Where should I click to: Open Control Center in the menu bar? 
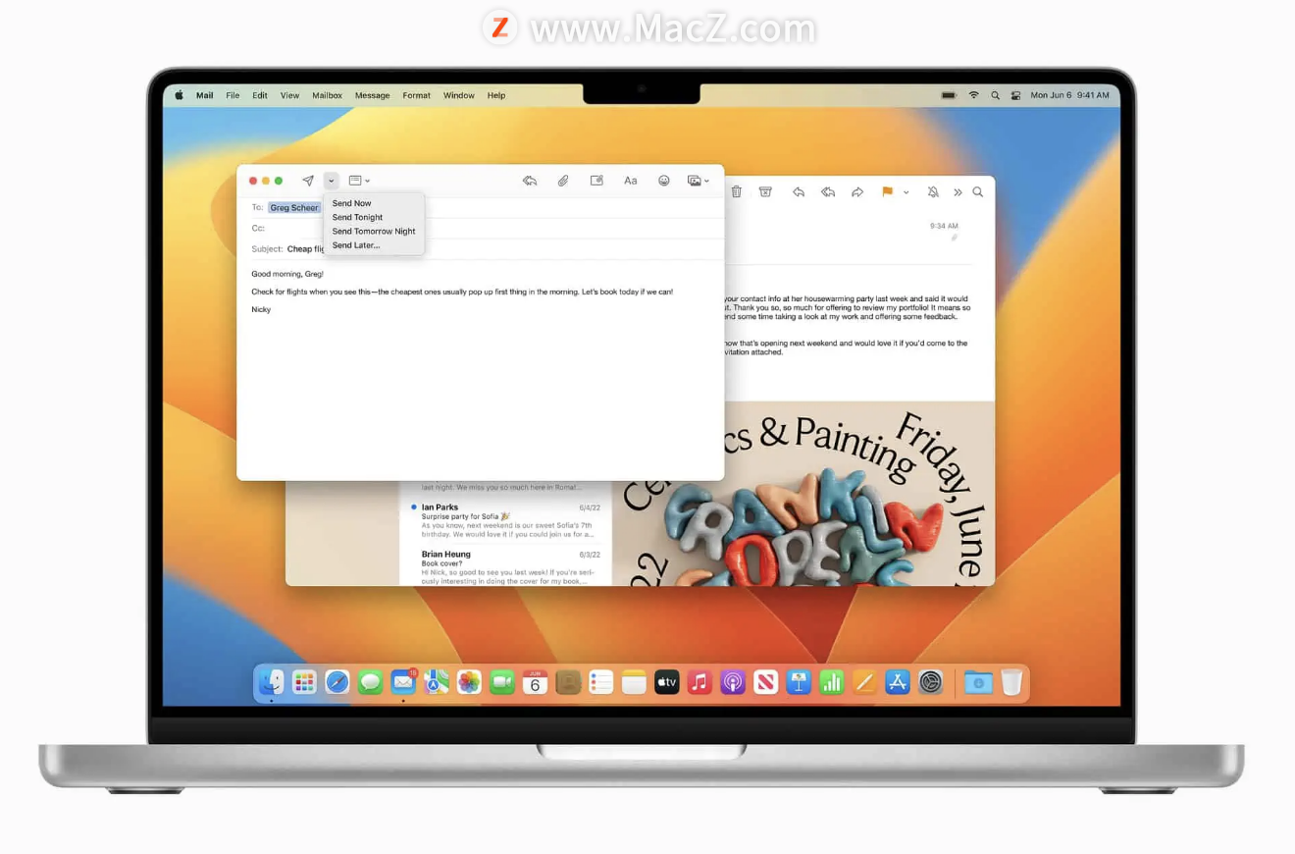(x=1015, y=95)
